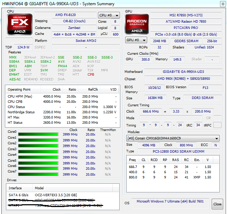Viewport: 227px width, 214px height.
Task: Click the 1.3000 V CPU Status voltage
Action: pos(109,107)
